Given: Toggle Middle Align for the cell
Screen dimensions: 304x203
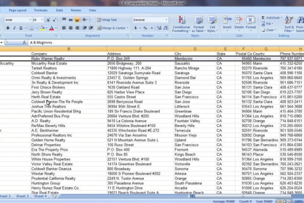Looking at the screenshot, I should [70, 20].
